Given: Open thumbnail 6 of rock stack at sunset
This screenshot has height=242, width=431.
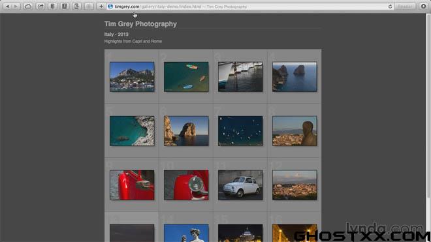Looking at the screenshot, I should [186, 130].
